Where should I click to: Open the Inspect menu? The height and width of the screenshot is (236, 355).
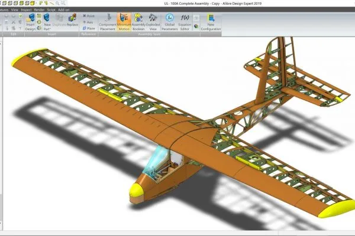pos(26,10)
